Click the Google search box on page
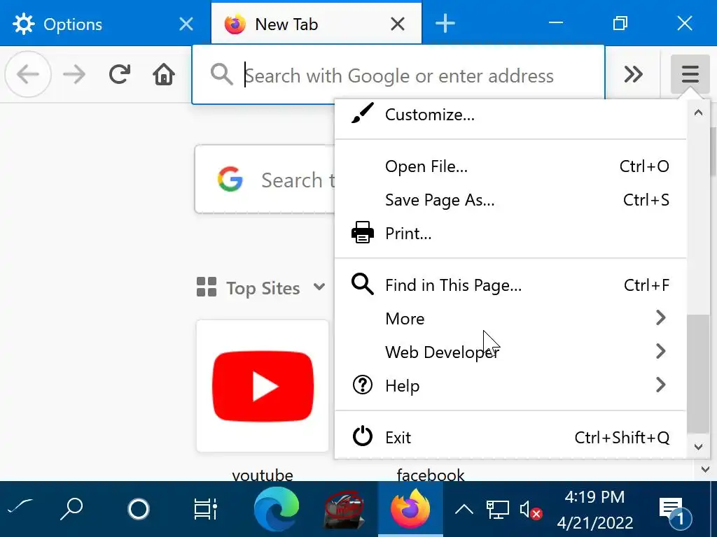 (265, 180)
